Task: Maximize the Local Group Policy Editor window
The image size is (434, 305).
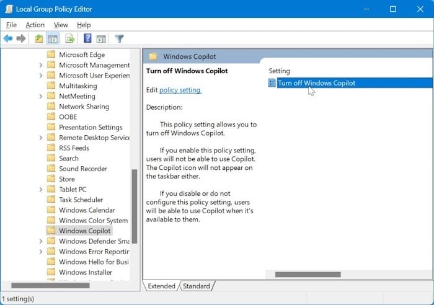Action: pos(393,9)
